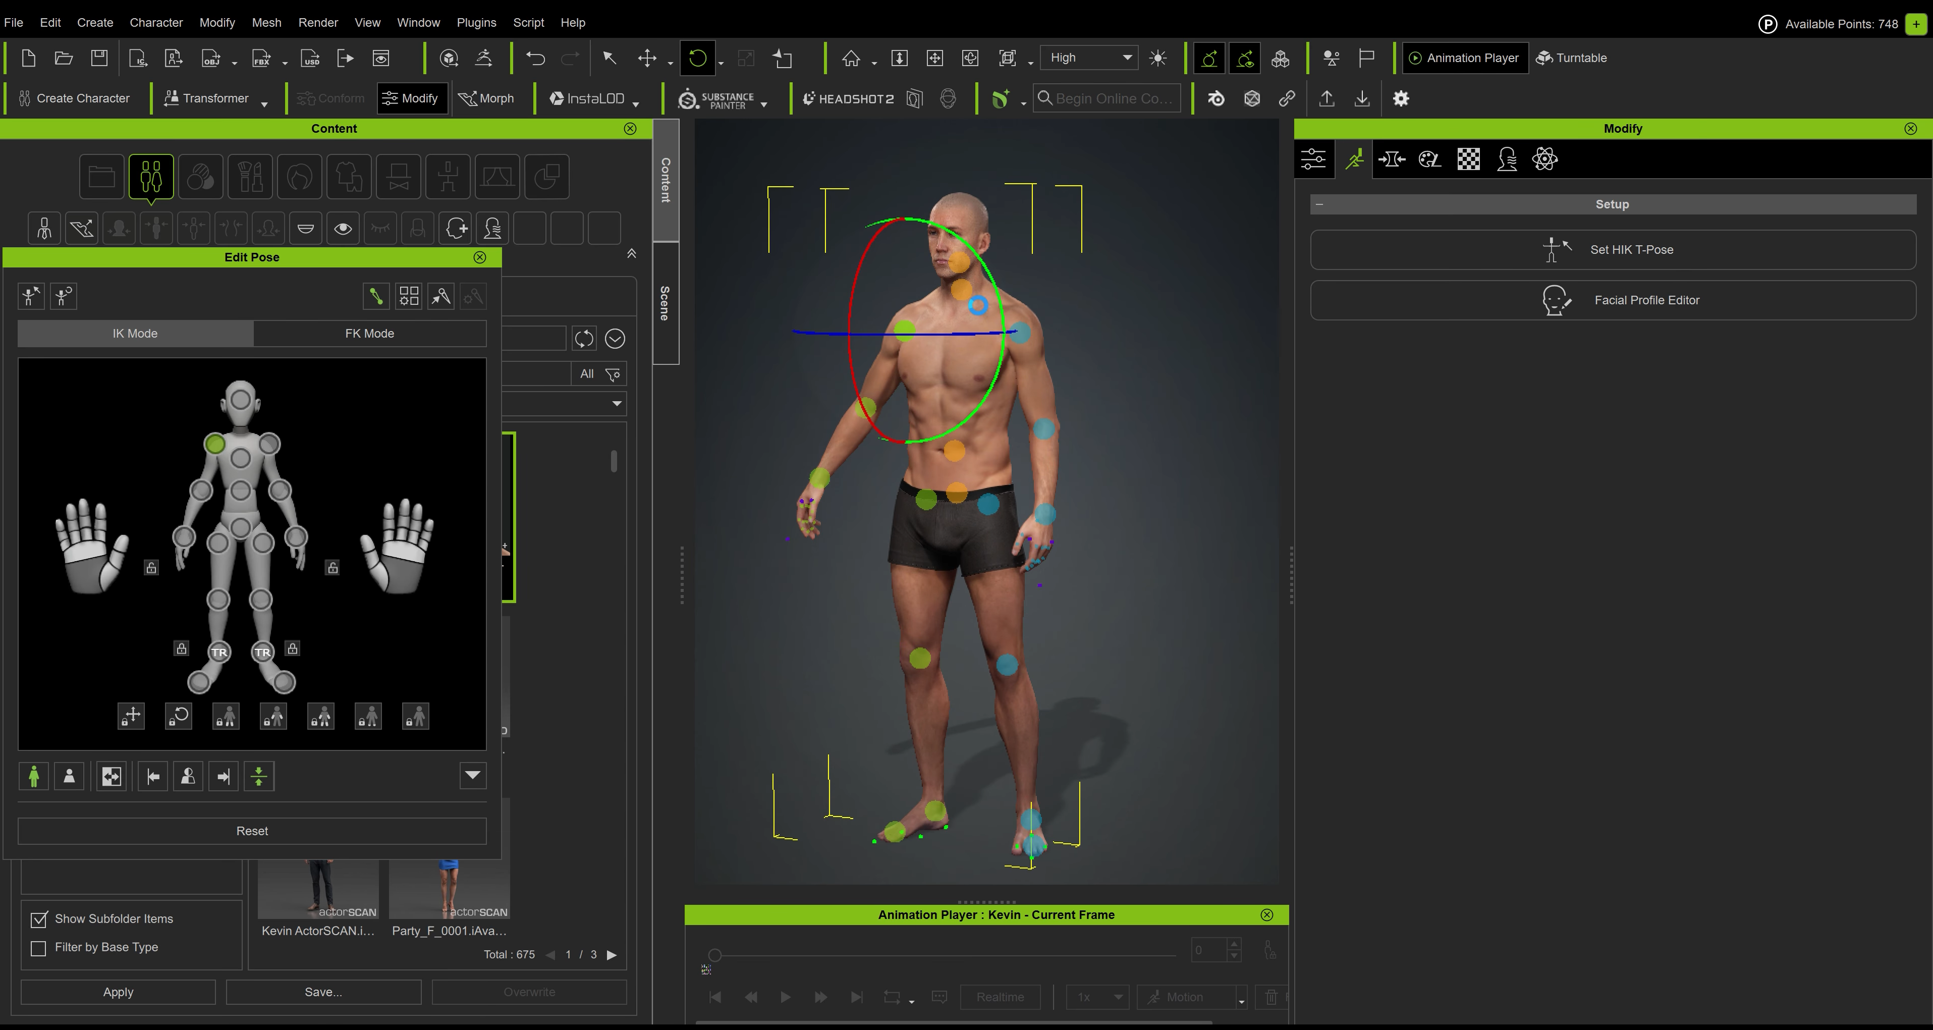The width and height of the screenshot is (1933, 1030).
Task: Click the Reset button in Edit Pose
Action: [252, 831]
